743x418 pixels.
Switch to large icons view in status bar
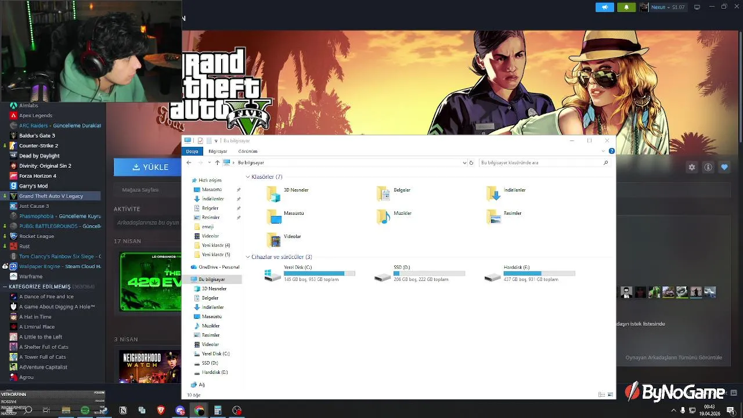(x=610, y=395)
